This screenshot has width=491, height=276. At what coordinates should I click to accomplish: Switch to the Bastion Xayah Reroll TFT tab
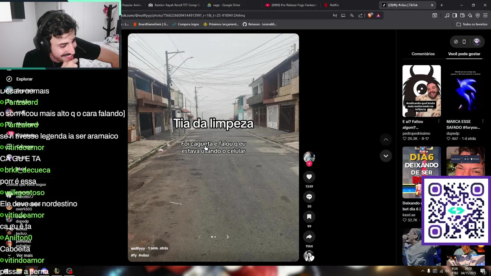[x=175, y=5]
